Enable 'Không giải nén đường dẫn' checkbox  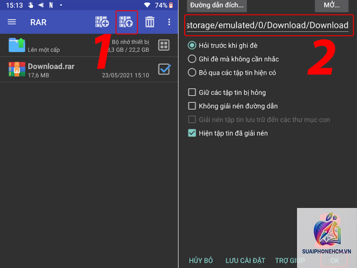click(233, 106)
